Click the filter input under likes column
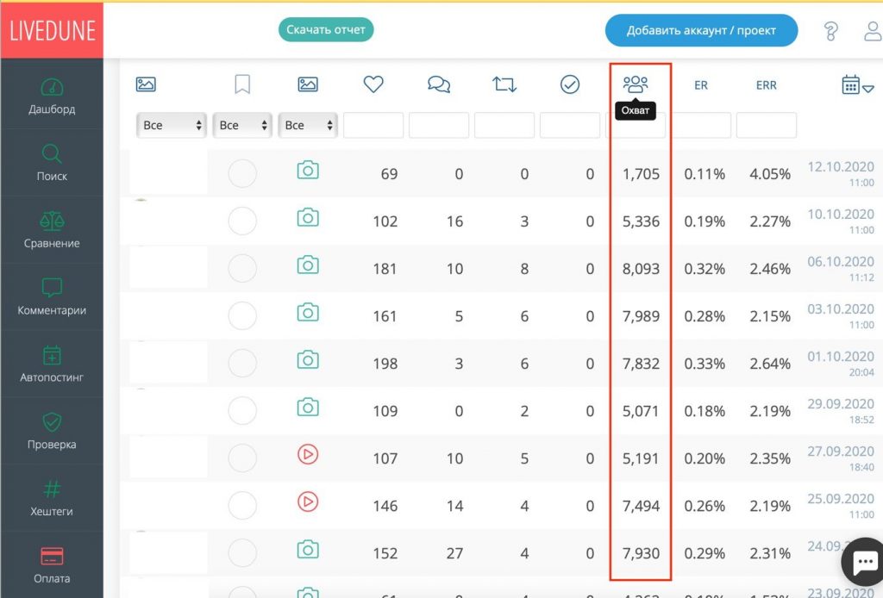The width and height of the screenshot is (883, 598). tap(373, 125)
